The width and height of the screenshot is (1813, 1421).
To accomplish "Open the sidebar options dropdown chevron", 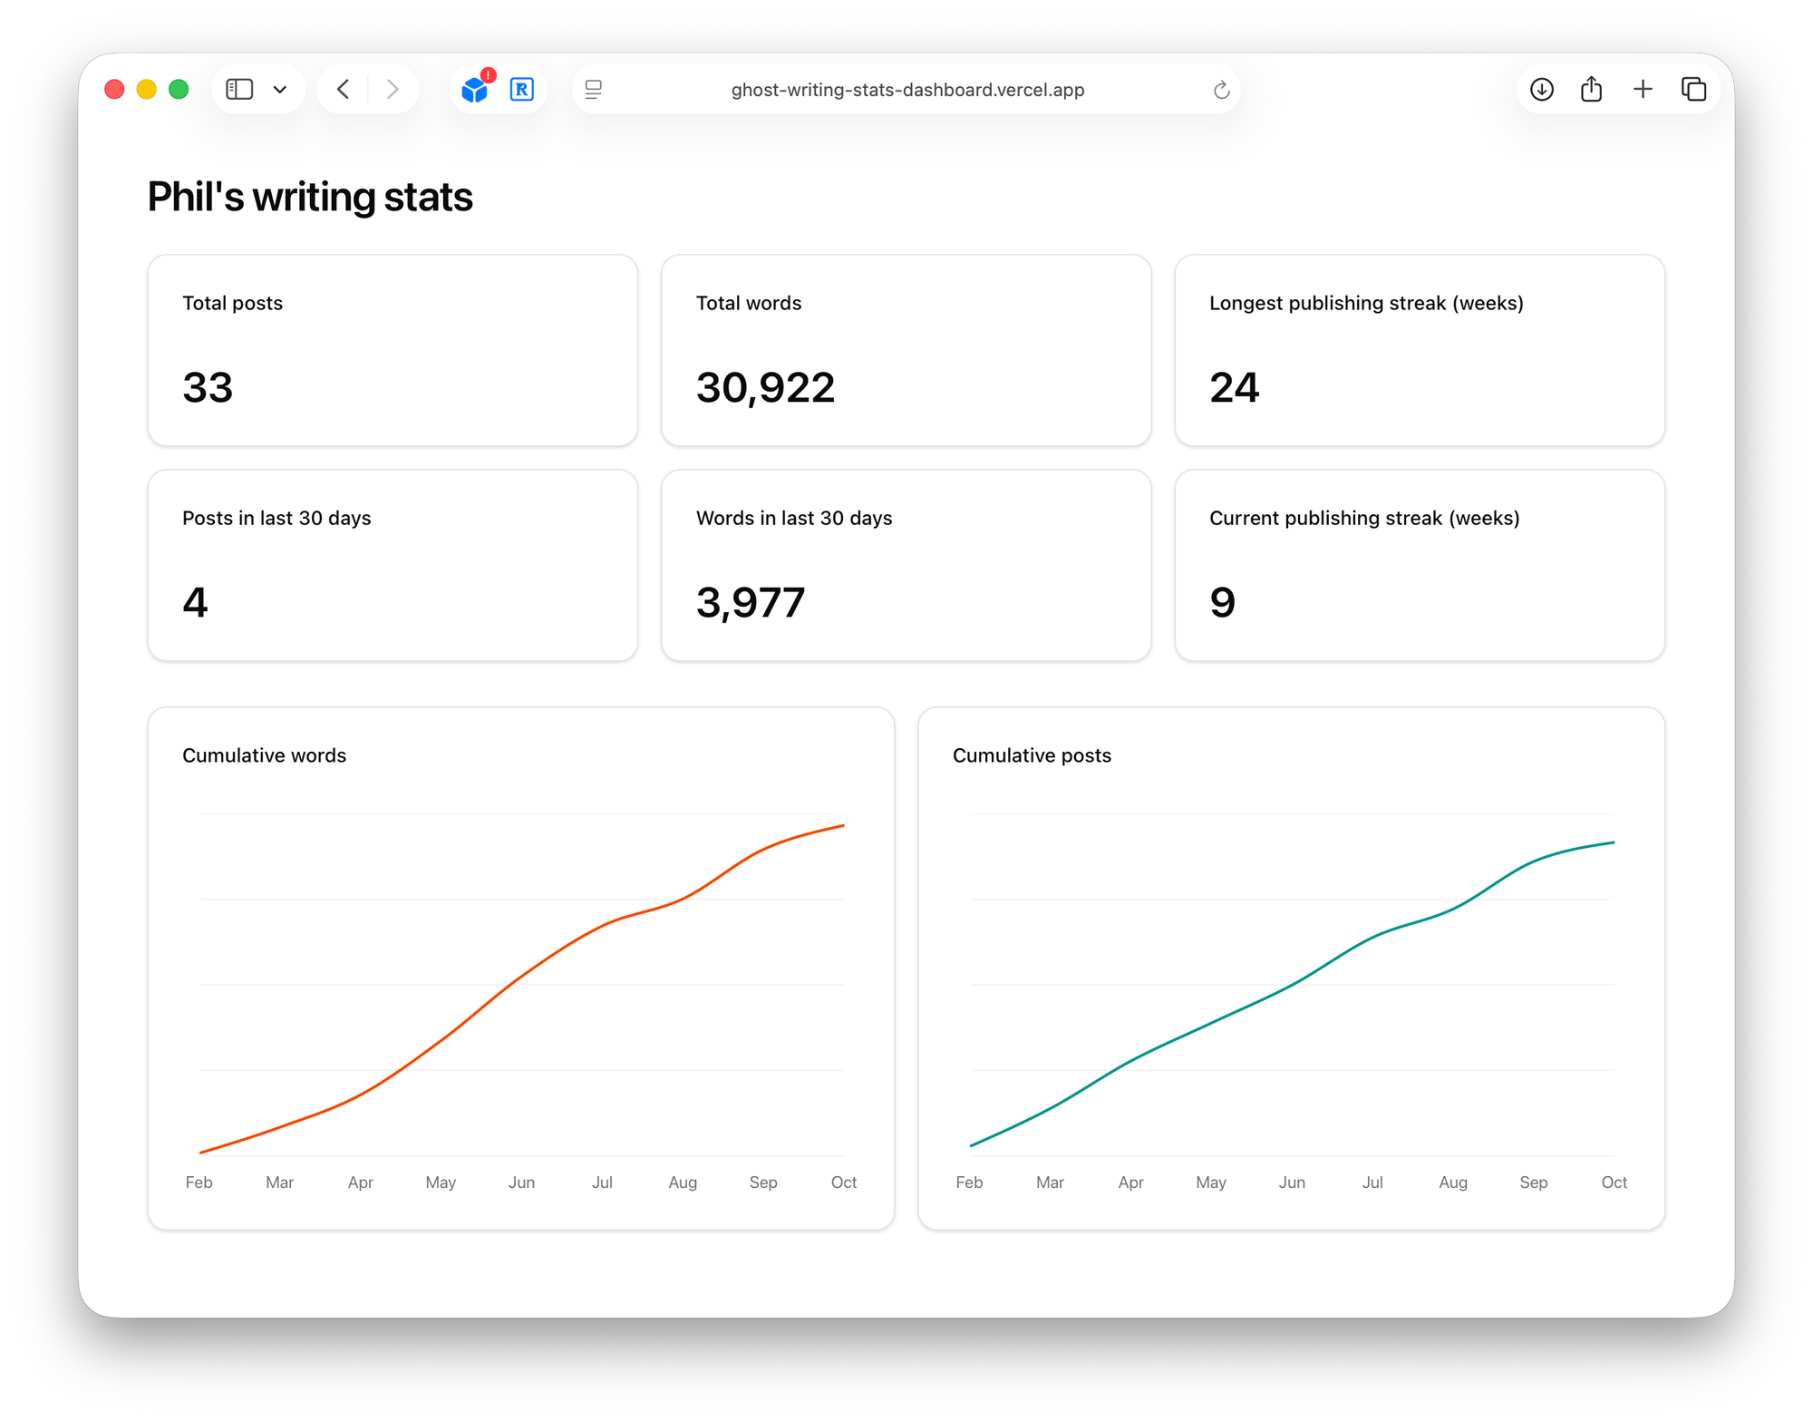I will (x=280, y=89).
